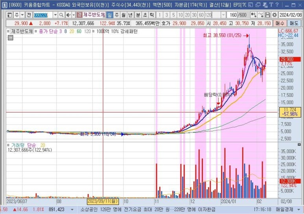Screen dimensions: 304x214
Task: Click the first window-layout icon in title bar
Action: pyautogui.click(x=251, y=5)
